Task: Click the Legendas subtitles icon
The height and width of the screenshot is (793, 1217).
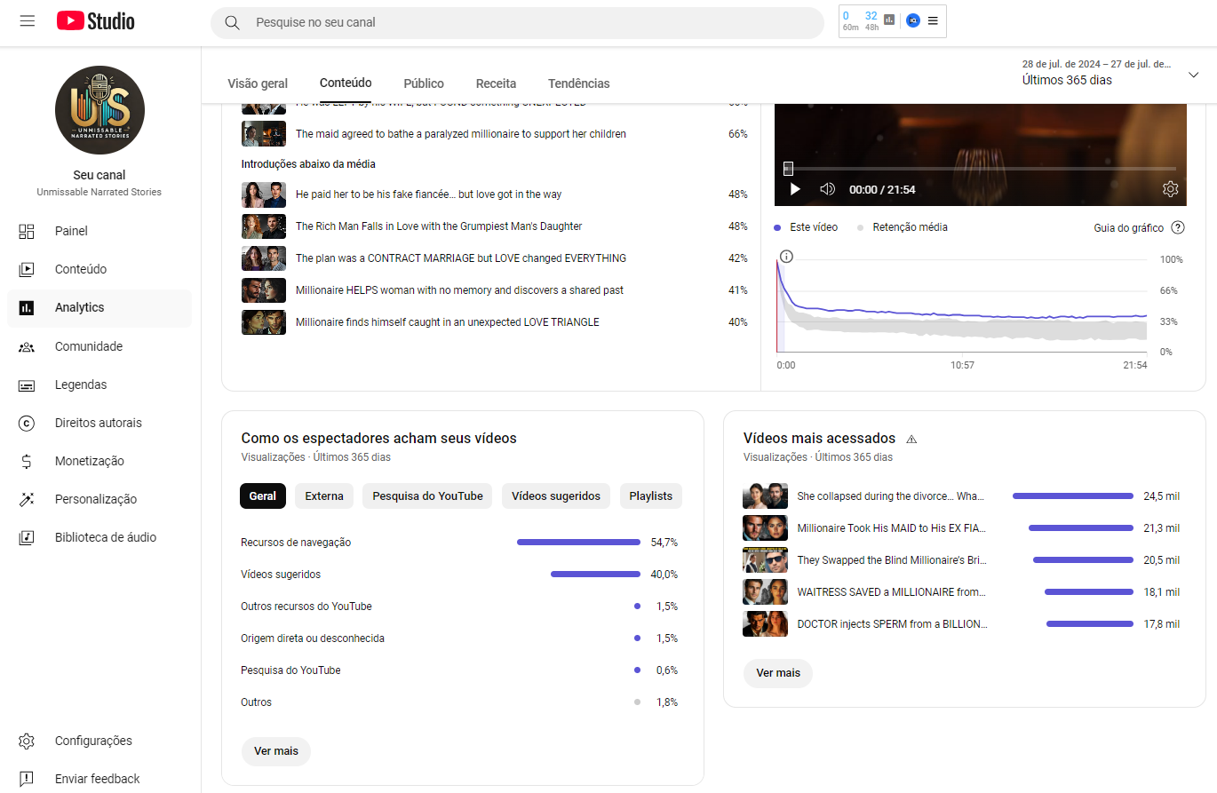Action: (x=27, y=385)
